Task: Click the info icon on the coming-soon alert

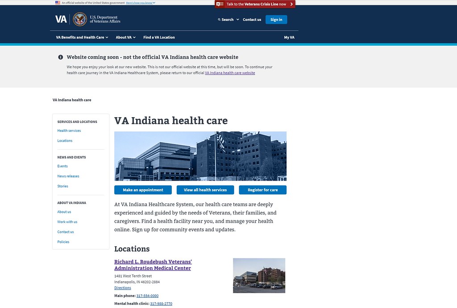Action: [x=60, y=57]
